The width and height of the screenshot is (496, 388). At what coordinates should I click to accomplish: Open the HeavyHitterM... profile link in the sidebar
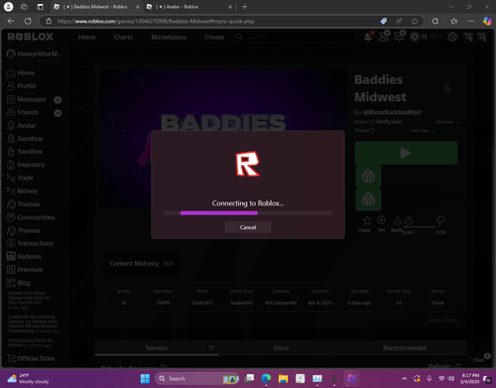[x=35, y=54]
